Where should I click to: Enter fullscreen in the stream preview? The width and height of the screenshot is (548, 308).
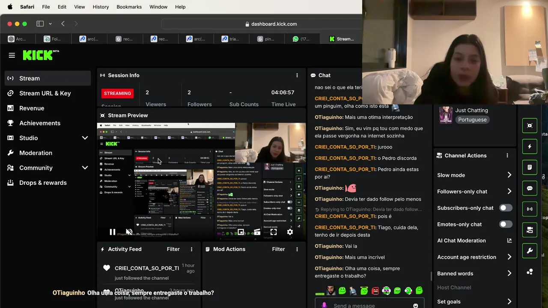tap(274, 232)
